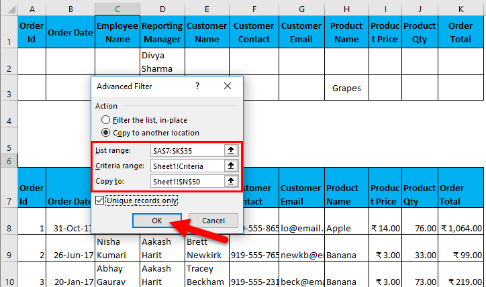Viewport: 486px width, 287px height.
Task: Click Customer Email header in row 7
Action: 301,188
